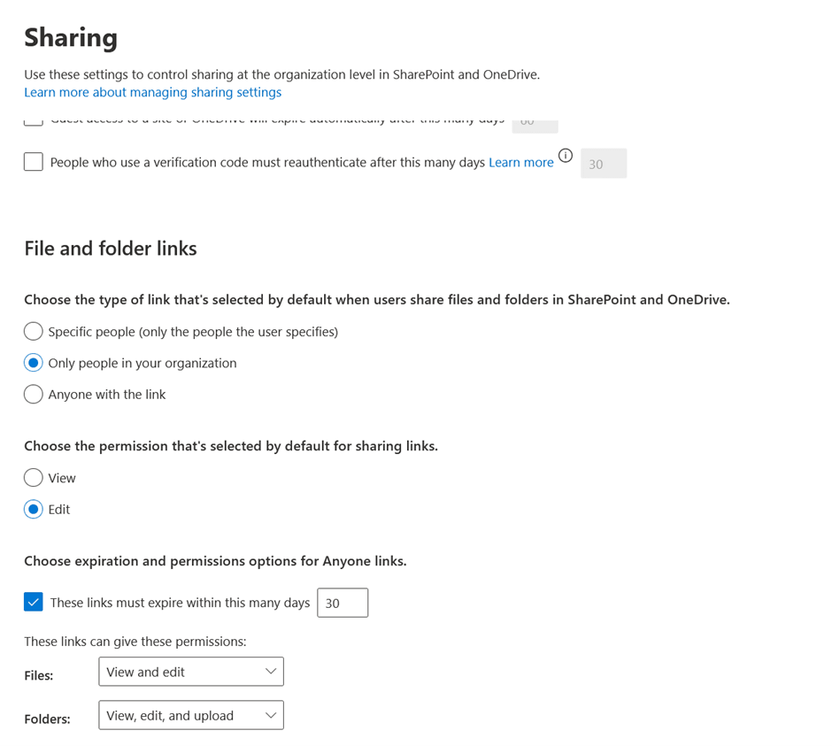832x746 pixels.
Task: Select 'Only people in your organization' option
Action: point(33,363)
